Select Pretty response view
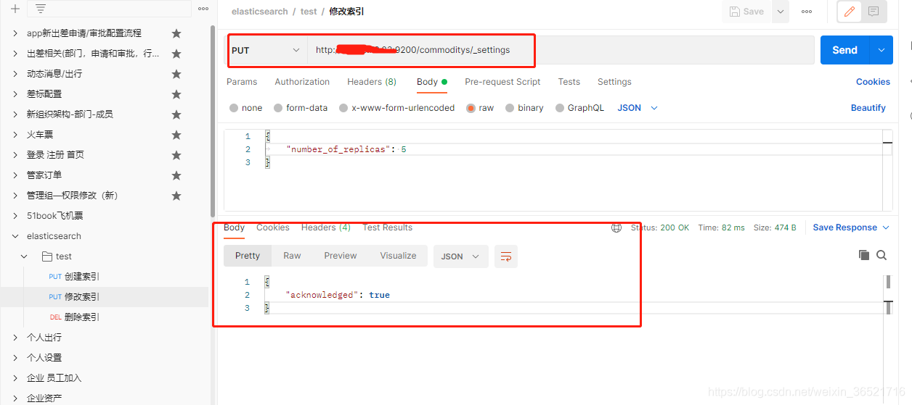The height and width of the screenshot is (405, 912). pyautogui.click(x=248, y=256)
